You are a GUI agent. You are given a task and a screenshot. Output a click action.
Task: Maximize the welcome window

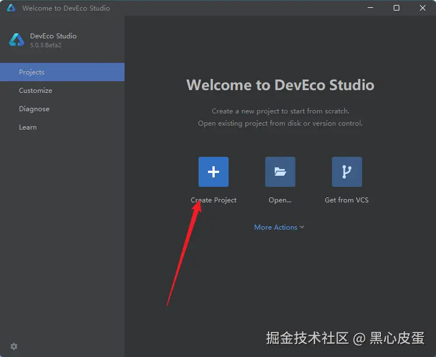tap(397, 8)
